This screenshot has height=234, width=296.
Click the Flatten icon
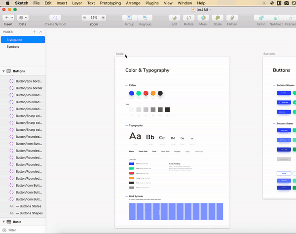point(232,18)
